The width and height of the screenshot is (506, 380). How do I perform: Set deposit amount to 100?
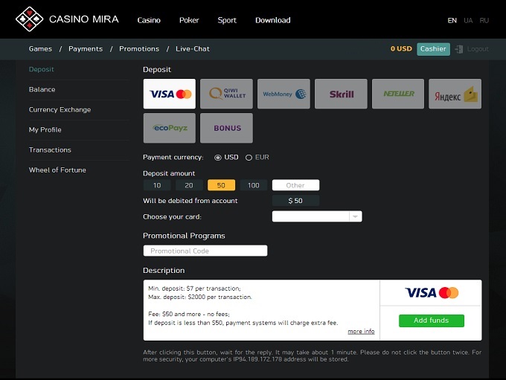254,185
